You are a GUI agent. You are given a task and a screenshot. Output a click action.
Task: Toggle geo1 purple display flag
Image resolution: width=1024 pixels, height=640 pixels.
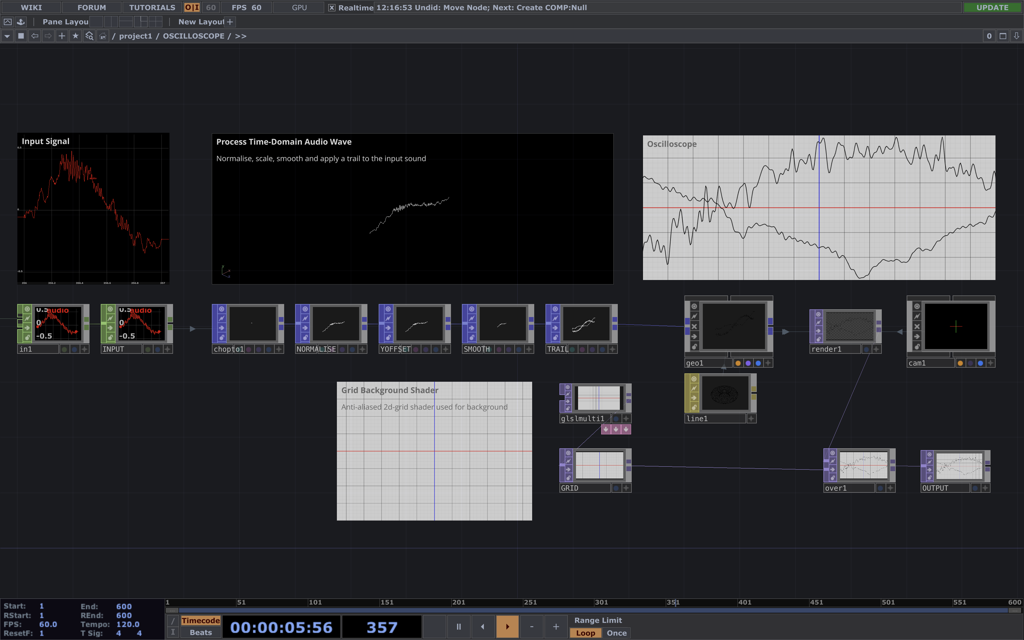[748, 363]
